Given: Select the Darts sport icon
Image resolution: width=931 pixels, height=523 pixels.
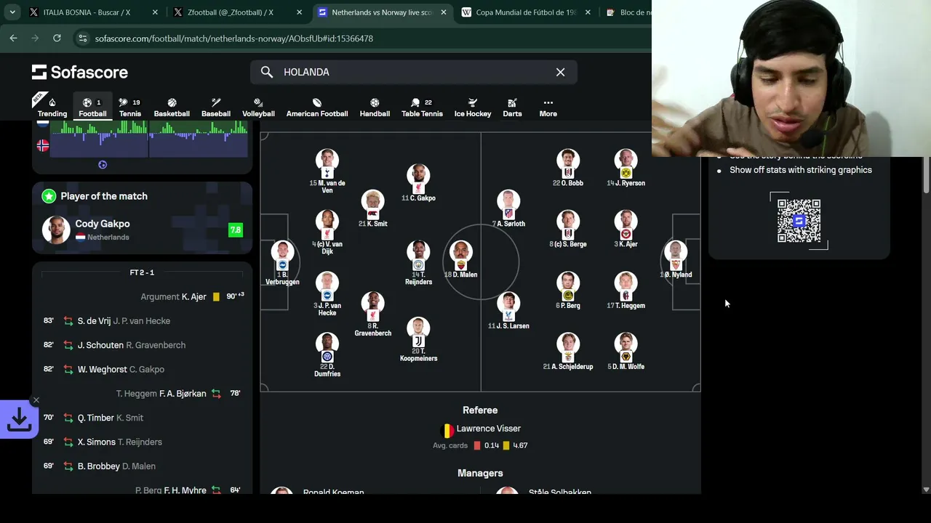Looking at the screenshot, I should pyautogui.click(x=512, y=107).
